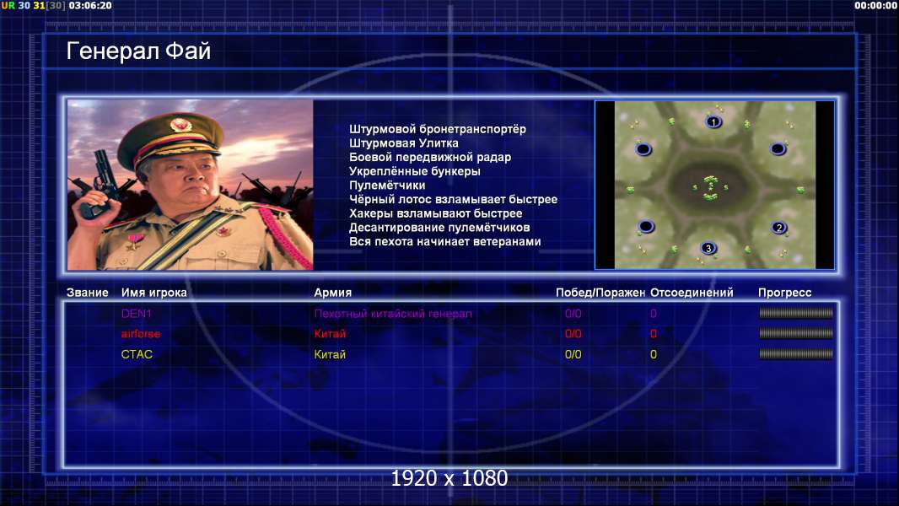Click the 0/0 record in airforse row
899x506 pixels.
coord(573,333)
